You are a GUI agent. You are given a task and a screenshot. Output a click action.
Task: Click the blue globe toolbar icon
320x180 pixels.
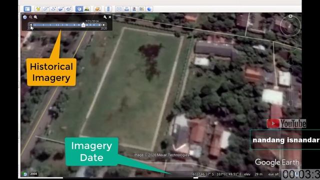(x=149, y=9)
